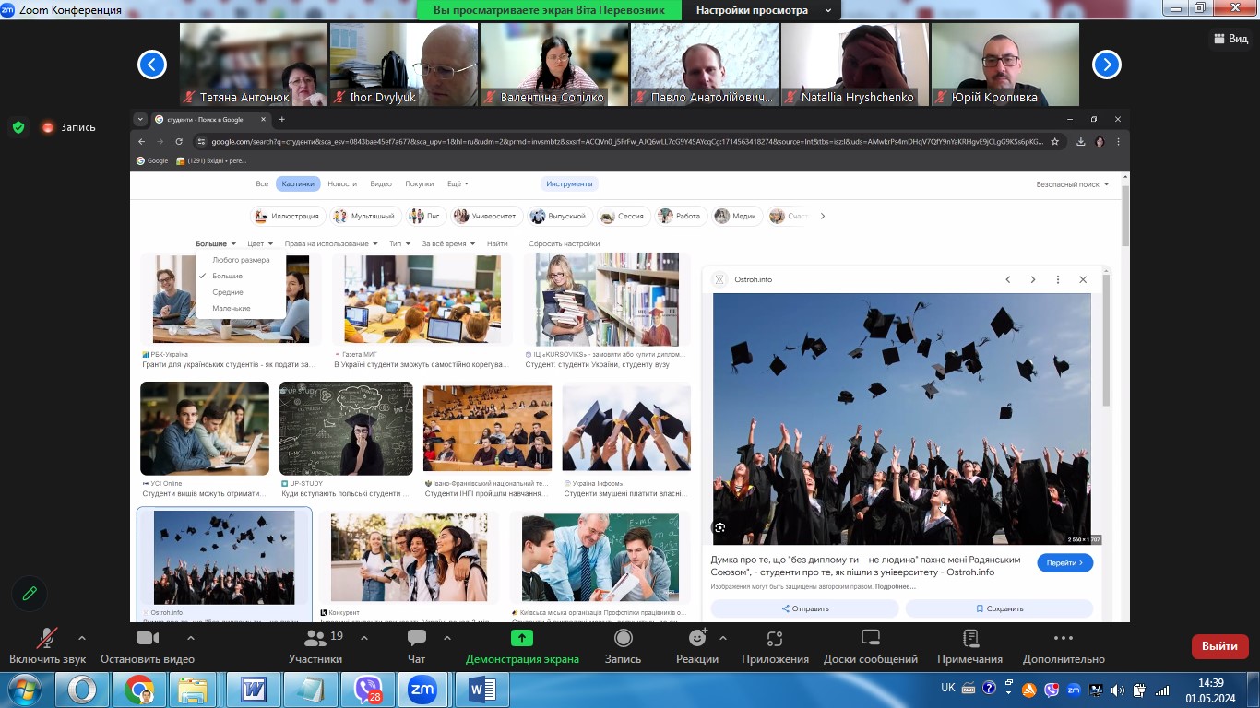Open Дополнительно more options
The image size is (1260, 708).
pos(1064,646)
